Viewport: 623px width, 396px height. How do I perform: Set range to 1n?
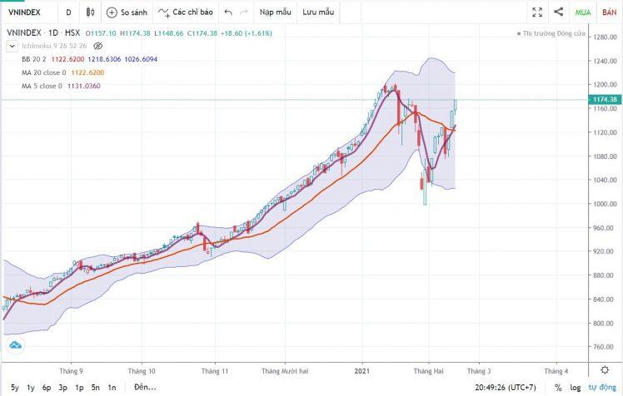coord(112,388)
